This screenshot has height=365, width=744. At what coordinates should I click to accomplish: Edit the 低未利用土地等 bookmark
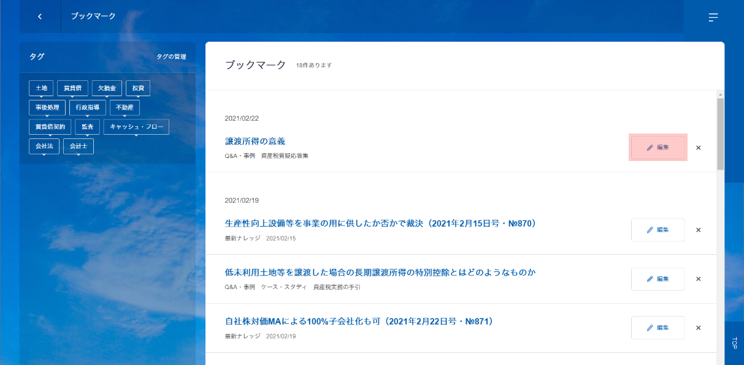[658, 279]
